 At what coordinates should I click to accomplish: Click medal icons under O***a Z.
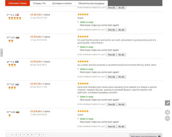12,88
